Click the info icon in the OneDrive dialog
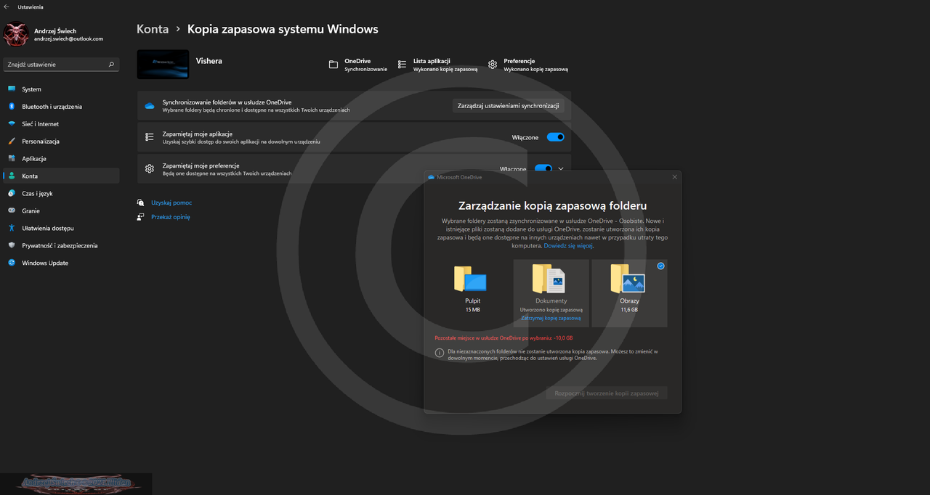The height and width of the screenshot is (495, 930). click(x=440, y=353)
